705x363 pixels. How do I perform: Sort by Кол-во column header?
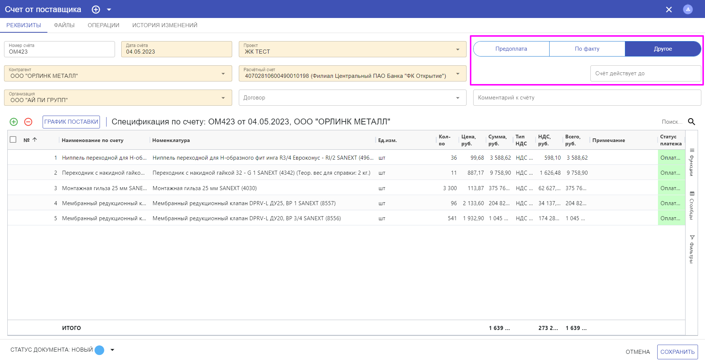click(445, 140)
